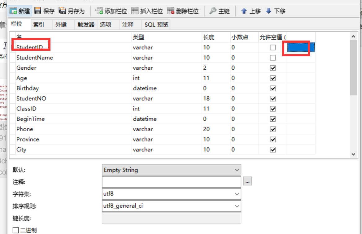
Task: Uncheck allow-null for Age
Action: point(273,78)
